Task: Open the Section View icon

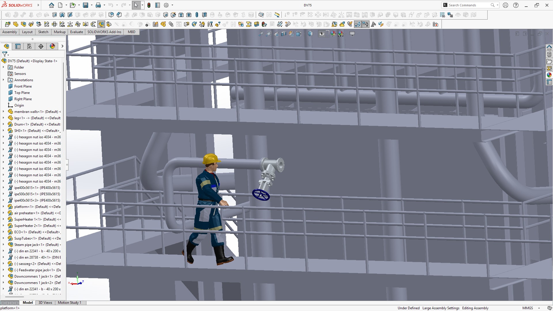Action: point(284,34)
